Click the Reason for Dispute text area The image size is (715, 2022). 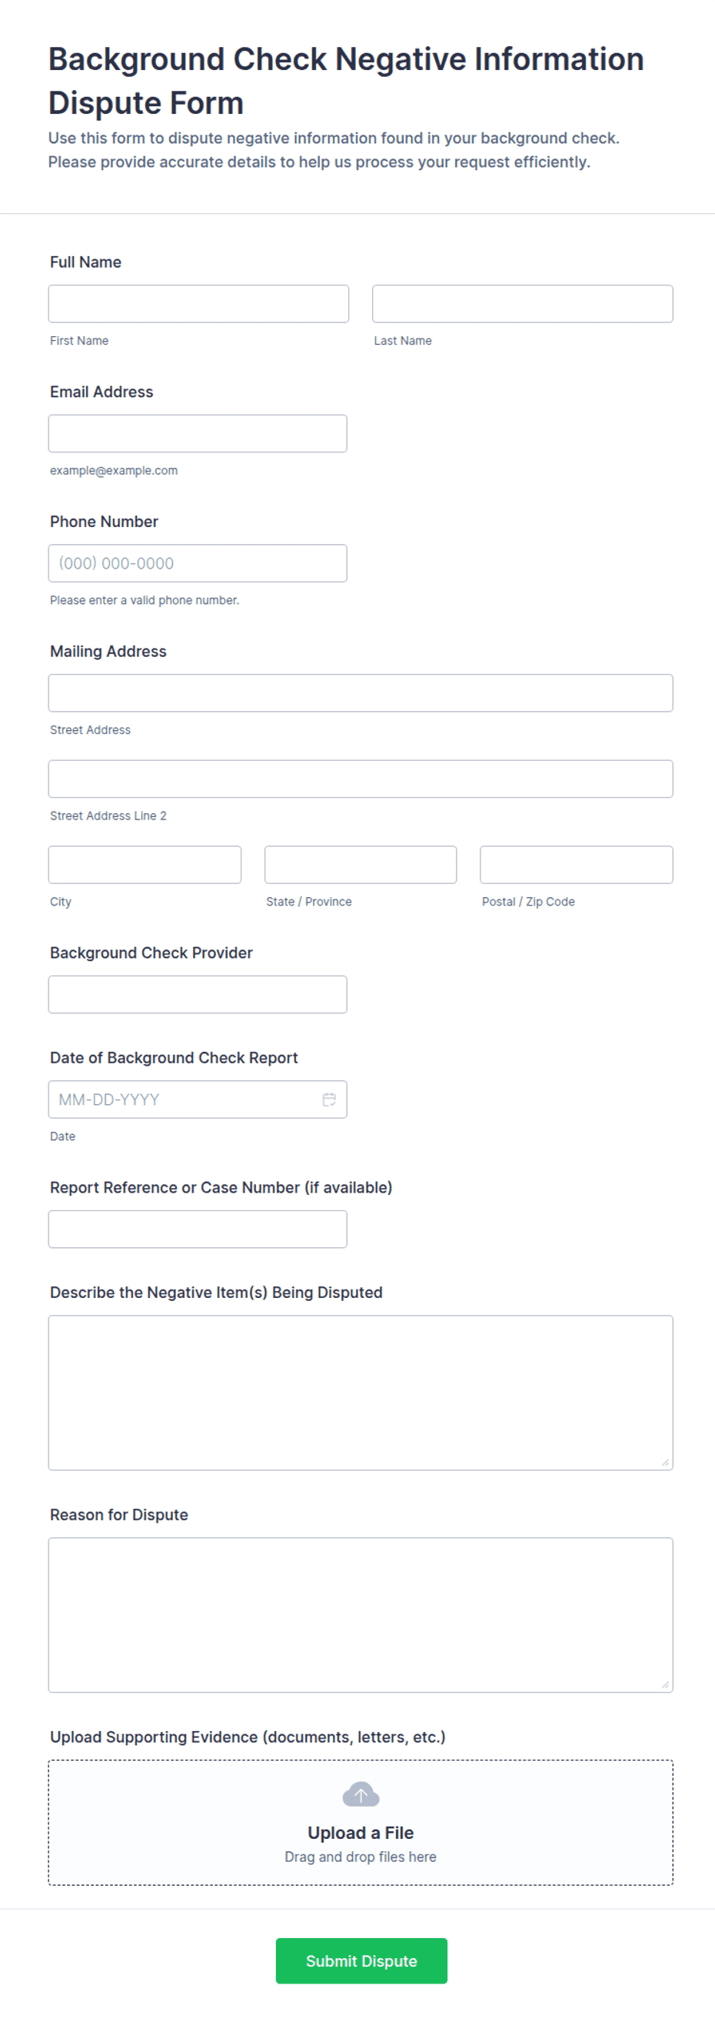361,1615
